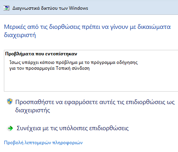
Task: Open 'Προβολή λεπτομερών πληροφοριών' link
Action: [43, 143]
